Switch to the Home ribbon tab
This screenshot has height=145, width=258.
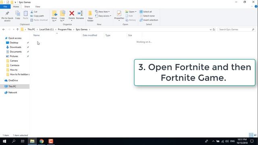16,6
